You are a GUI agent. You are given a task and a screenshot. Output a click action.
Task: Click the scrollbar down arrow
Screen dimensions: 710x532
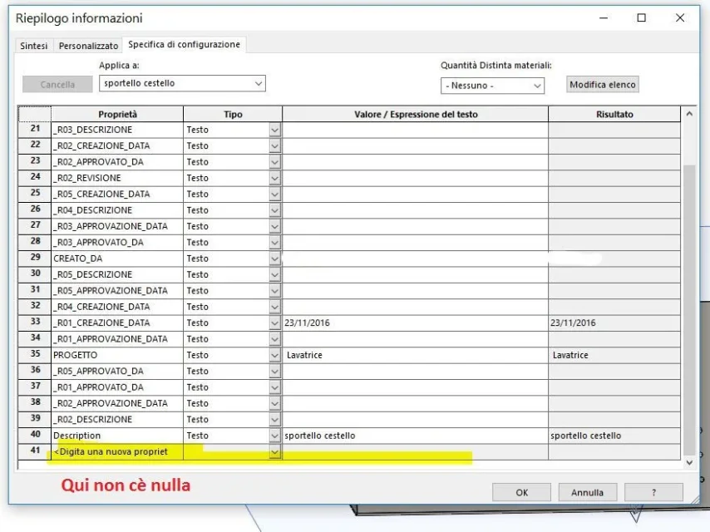pyautogui.click(x=689, y=462)
